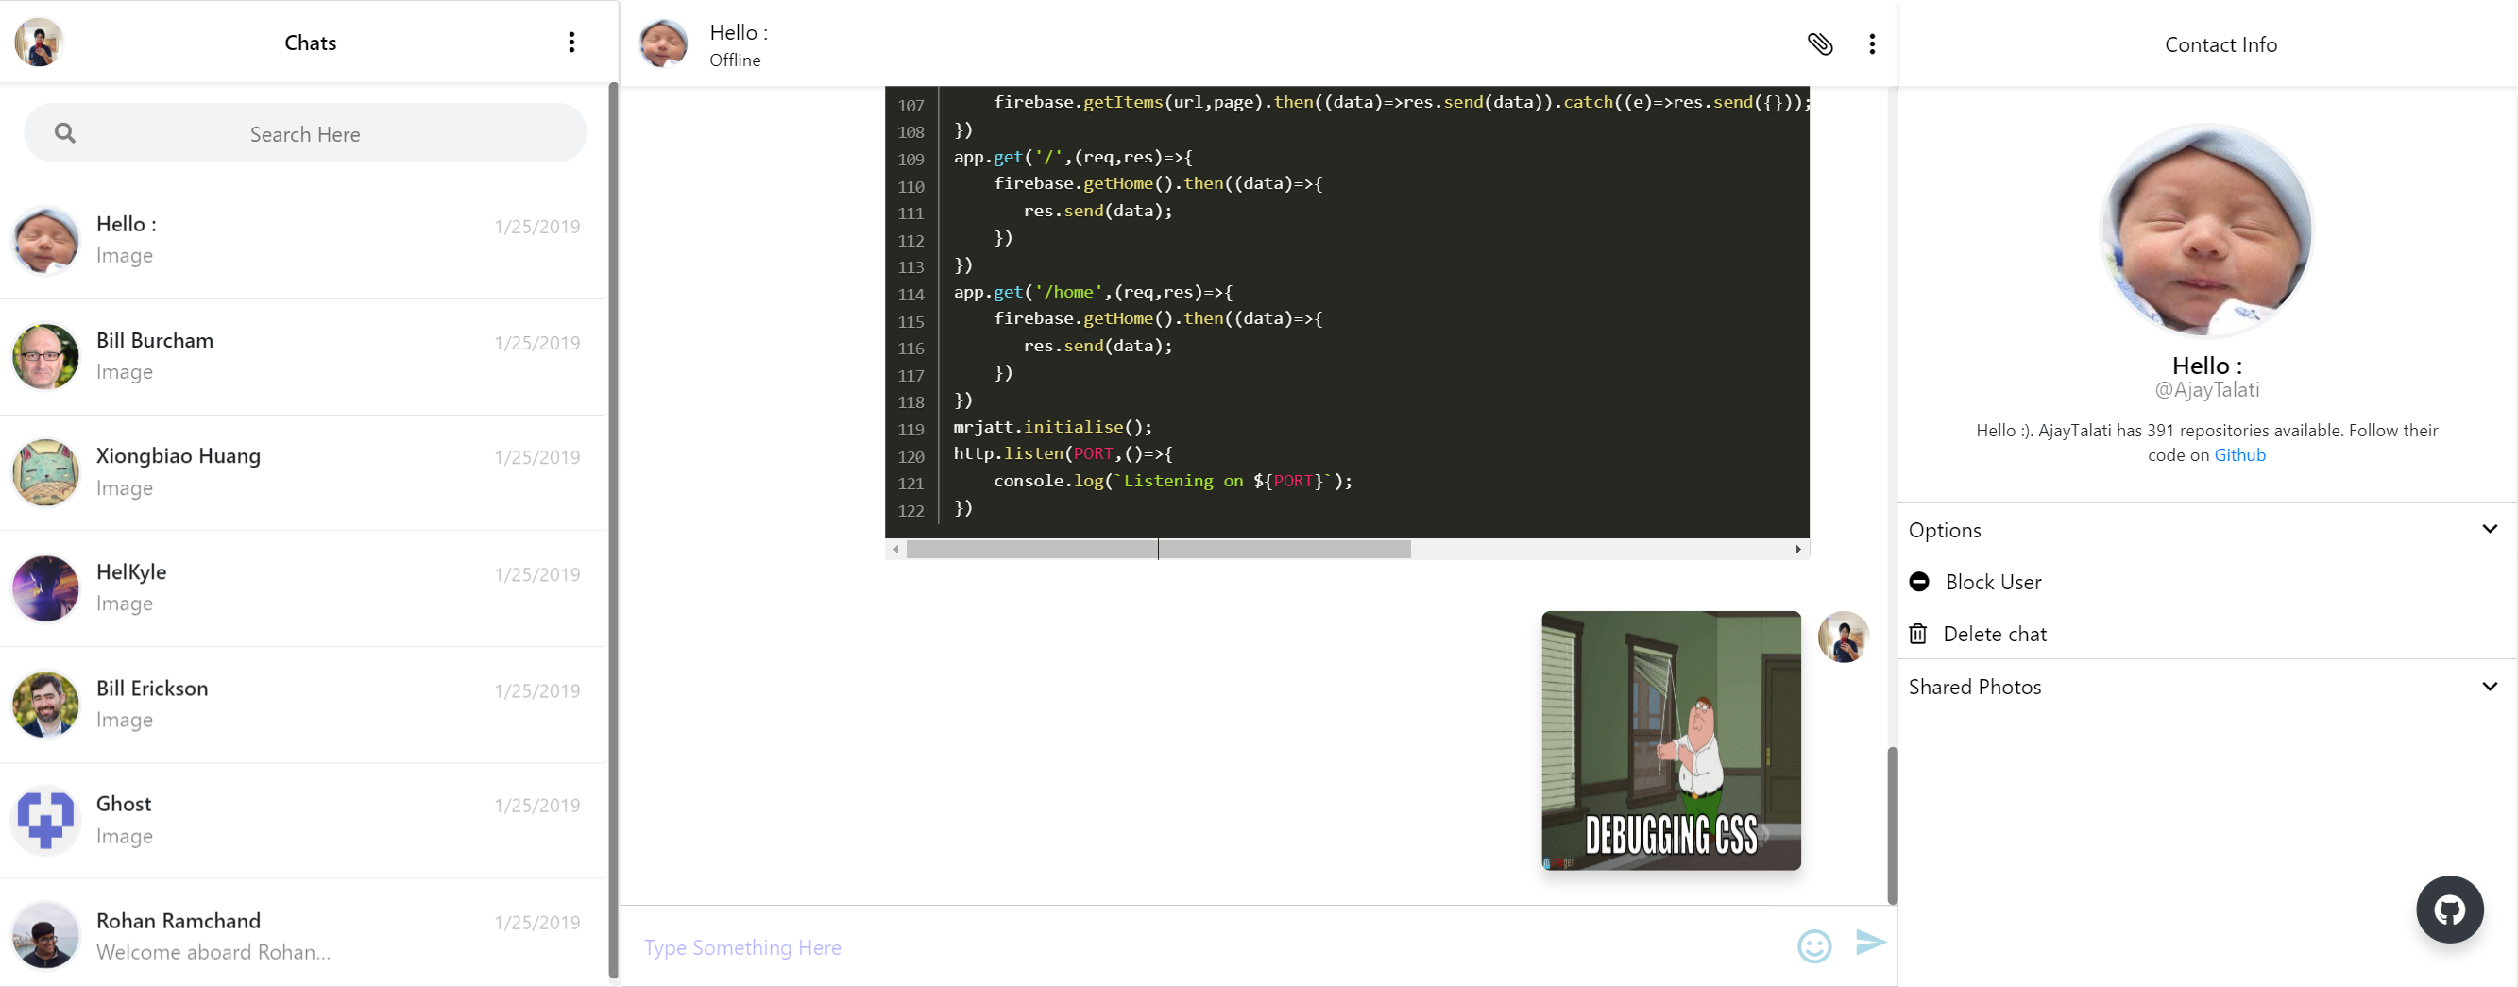Click the Ghost chat avatar
2518x987 pixels.
click(x=45, y=820)
